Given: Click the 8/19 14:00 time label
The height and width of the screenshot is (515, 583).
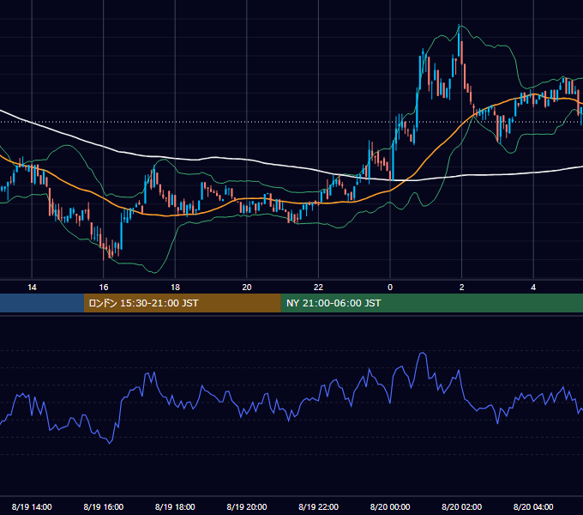Looking at the screenshot, I should pos(32,506).
